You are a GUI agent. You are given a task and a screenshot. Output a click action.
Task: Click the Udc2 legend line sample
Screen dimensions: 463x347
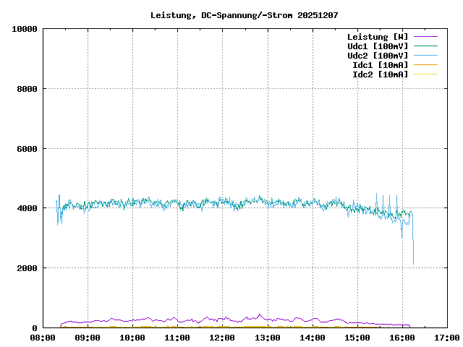tap(425, 55)
